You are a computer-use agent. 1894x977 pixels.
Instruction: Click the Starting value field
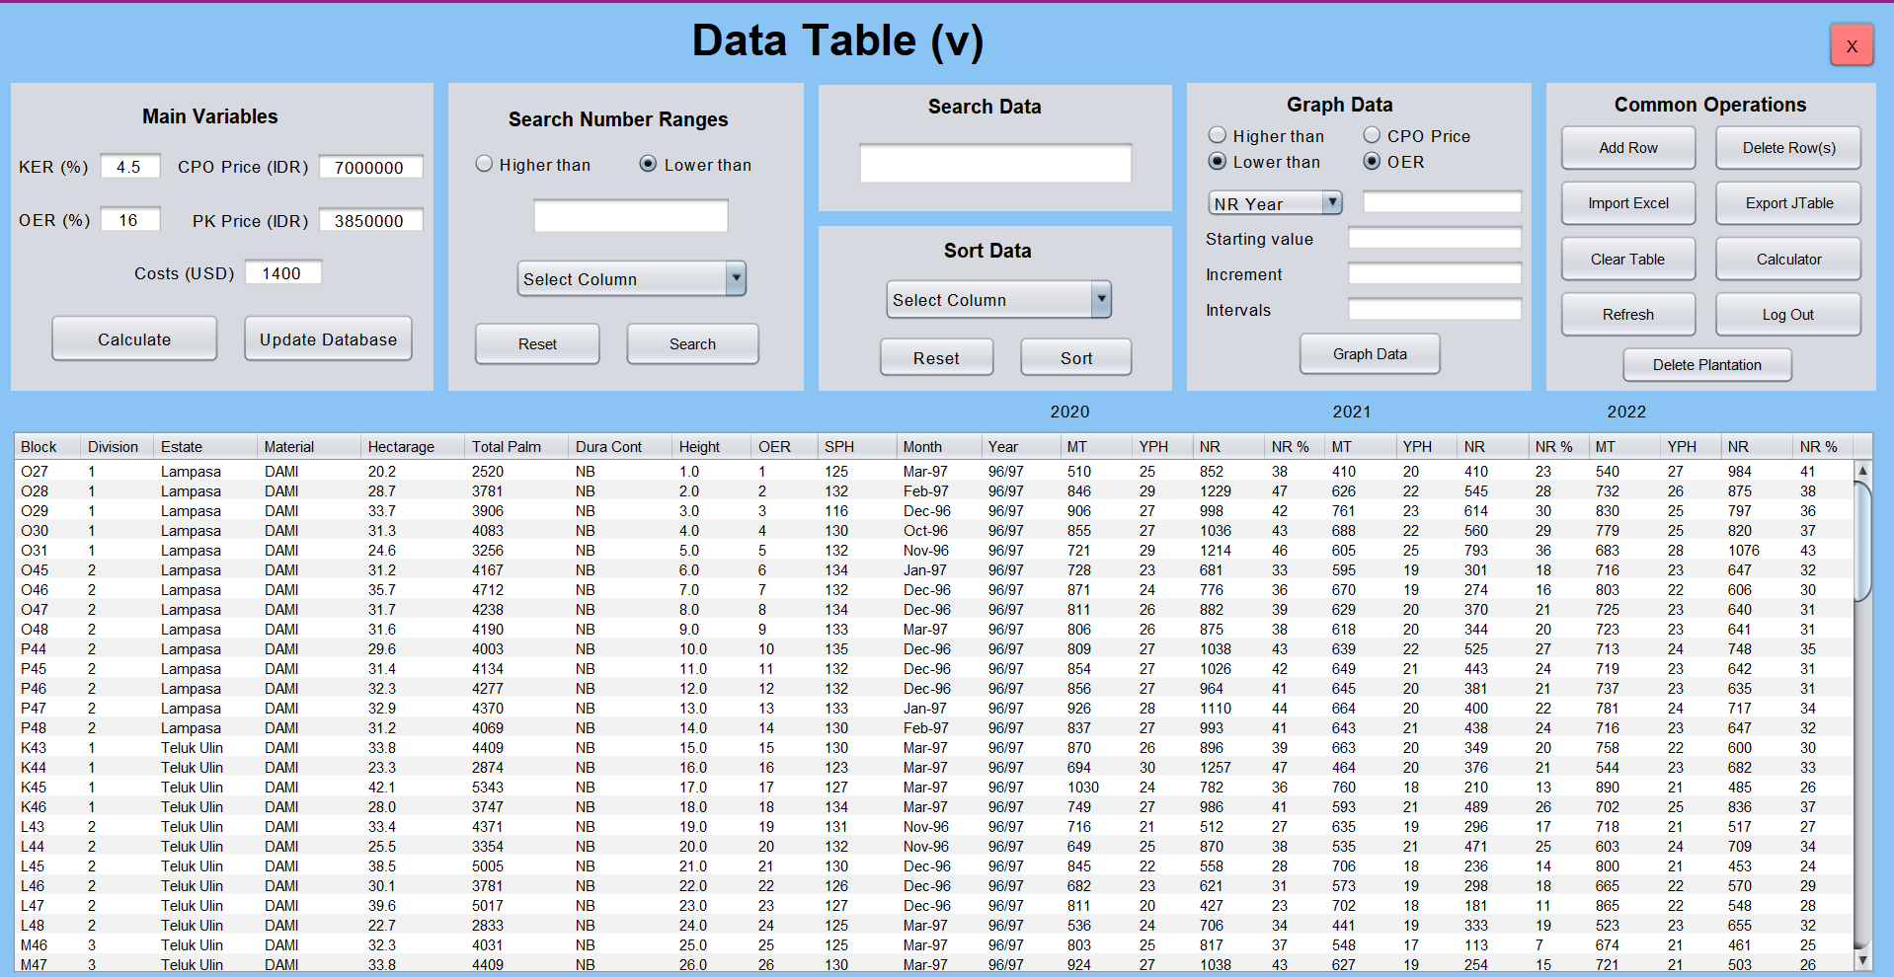1435,238
